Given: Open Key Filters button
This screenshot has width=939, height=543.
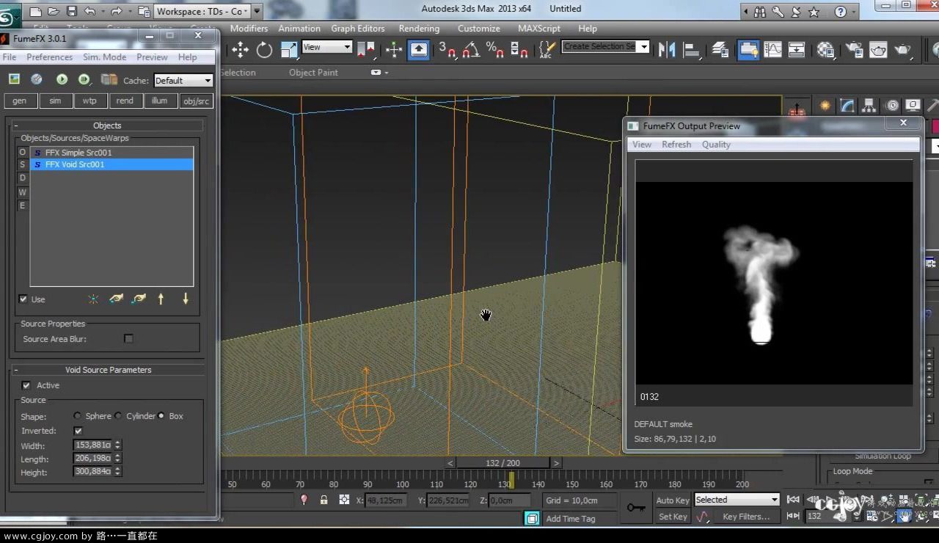Looking at the screenshot, I should point(746,517).
